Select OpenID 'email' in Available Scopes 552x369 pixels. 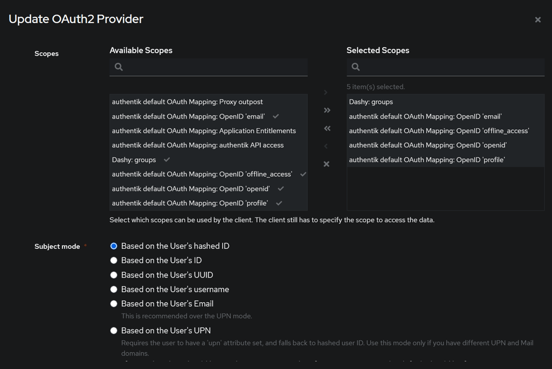[x=209, y=116]
